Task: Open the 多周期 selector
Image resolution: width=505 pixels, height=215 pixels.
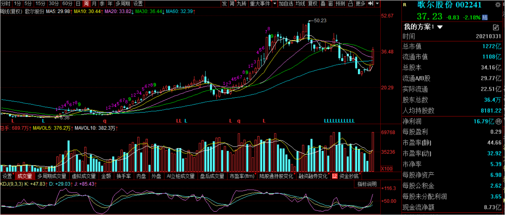Action: pos(123,4)
